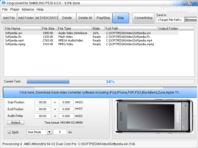Image resolution: width=198 pixels, height=148 pixels.
Task: Click the highlighted Skip button
Action: 121,18
